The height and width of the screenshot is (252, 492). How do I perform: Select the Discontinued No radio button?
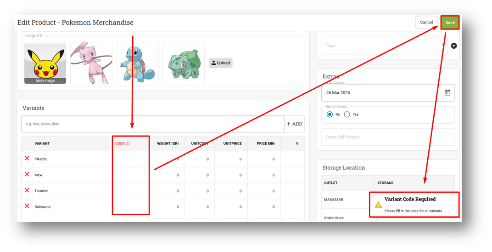[x=330, y=115]
